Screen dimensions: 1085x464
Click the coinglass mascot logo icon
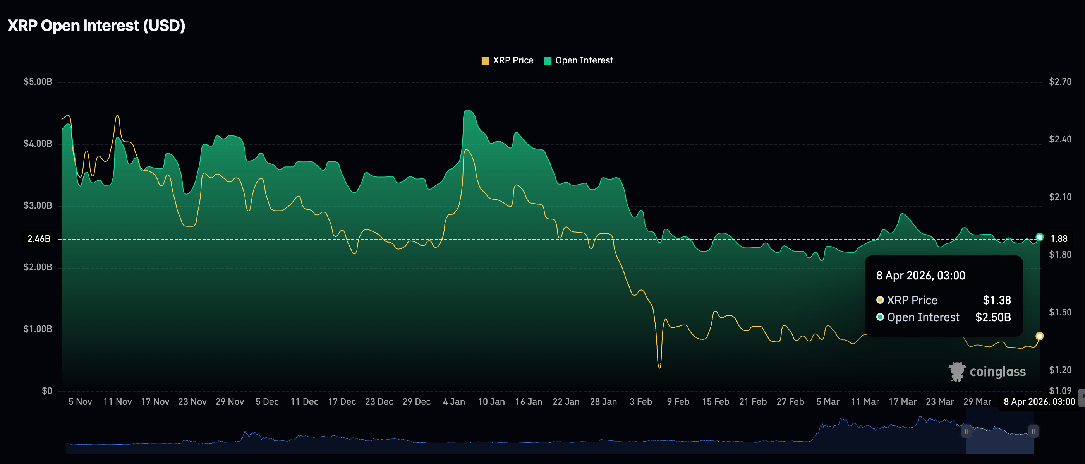click(956, 372)
